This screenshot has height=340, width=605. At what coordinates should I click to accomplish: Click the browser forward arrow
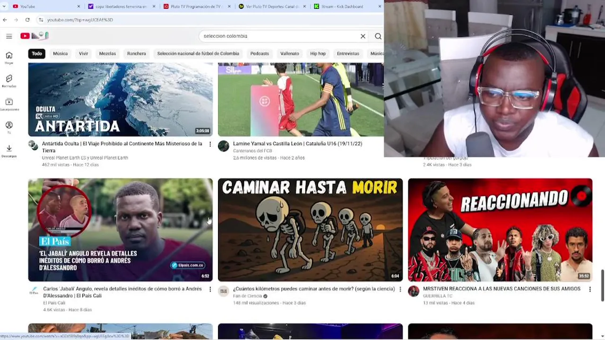point(16,20)
